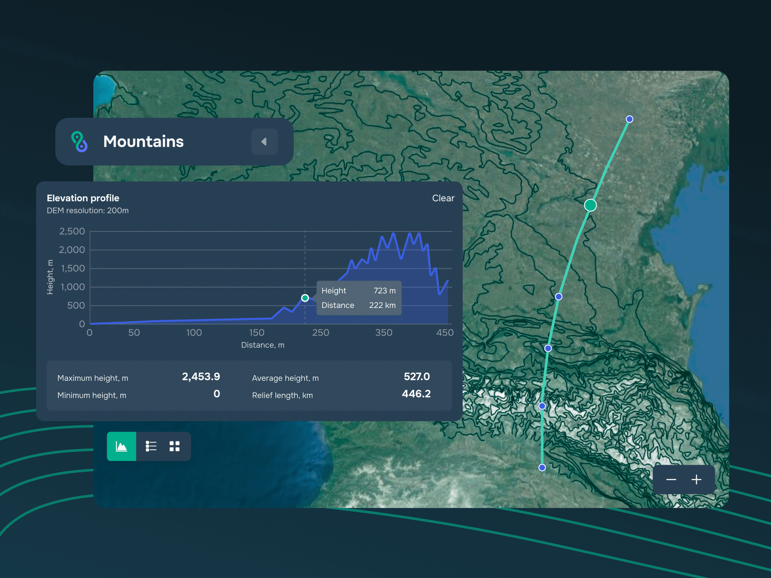Screen dimensions: 771x578
Task: Toggle the chart view button to disable it
Action: pyautogui.click(x=121, y=446)
